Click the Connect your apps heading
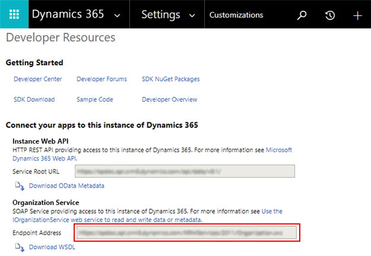 coord(102,125)
